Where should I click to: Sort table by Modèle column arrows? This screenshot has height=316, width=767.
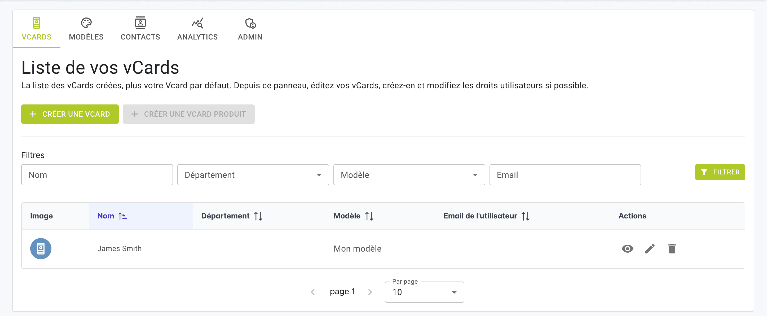coord(369,216)
